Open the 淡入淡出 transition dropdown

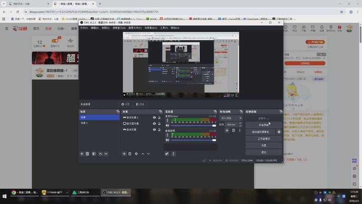pos(231,118)
